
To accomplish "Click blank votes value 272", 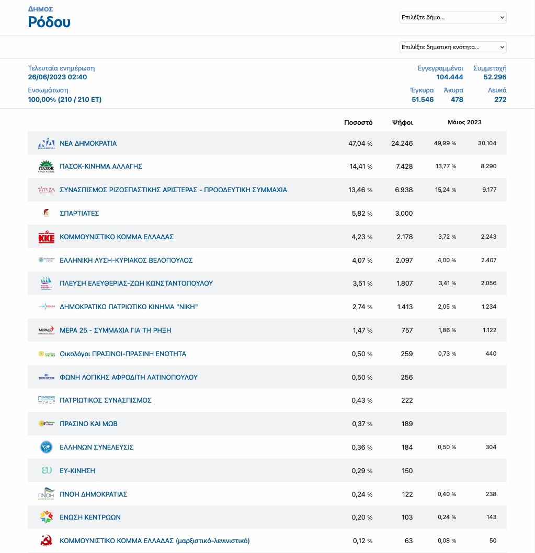I will point(500,99).
